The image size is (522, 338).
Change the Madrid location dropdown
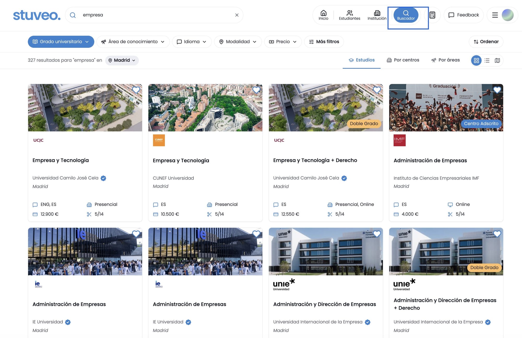[x=122, y=60]
